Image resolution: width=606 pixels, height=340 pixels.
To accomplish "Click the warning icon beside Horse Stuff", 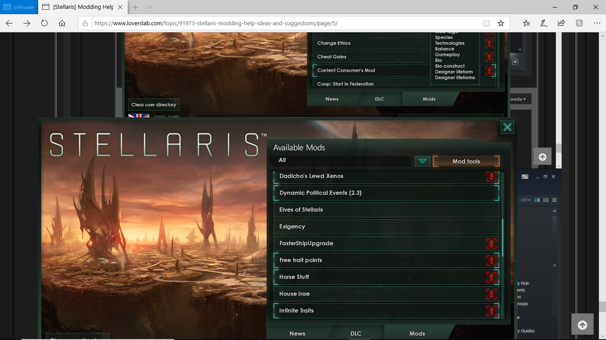I will pos(492,277).
